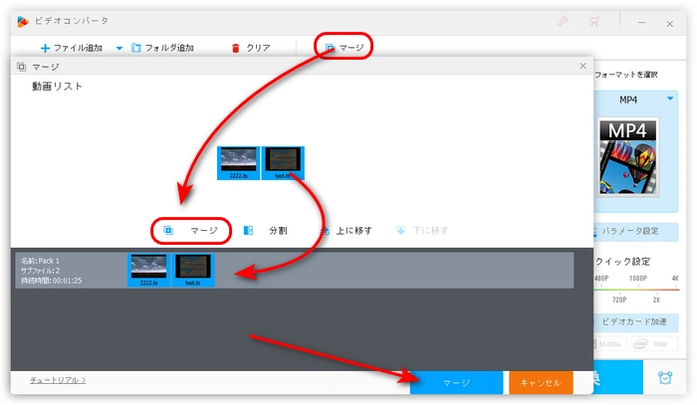The width and height of the screenshot is (697, 405).
Task: Click the orange キャンセル button
Action: point(541,382)
